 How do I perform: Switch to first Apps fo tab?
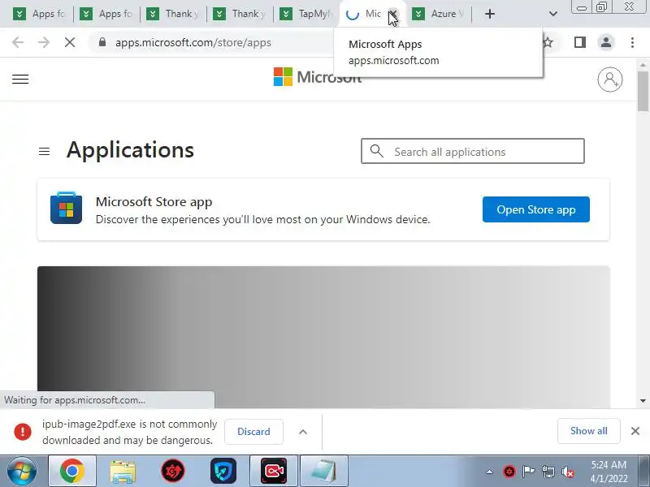click(x=39, y=14)
